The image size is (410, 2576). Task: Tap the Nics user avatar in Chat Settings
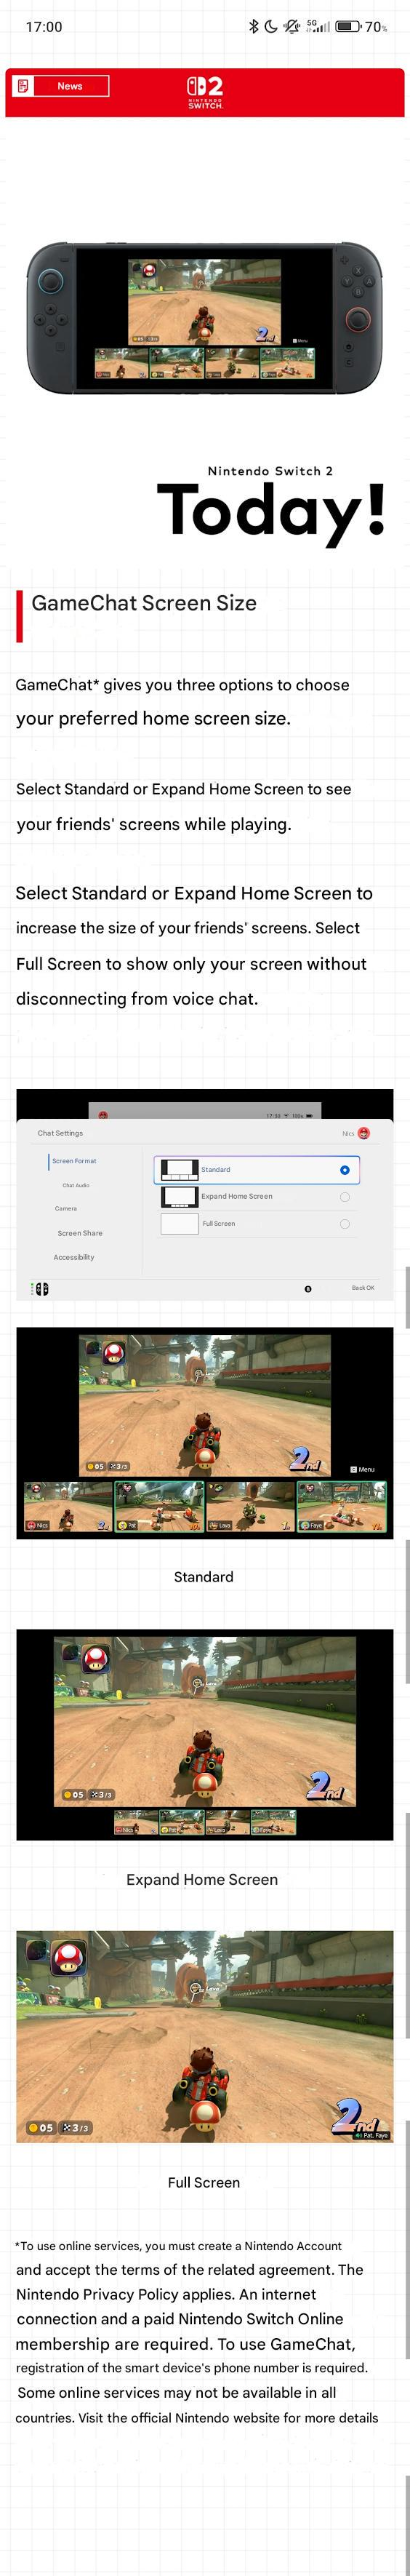(x=364, y=1133)
